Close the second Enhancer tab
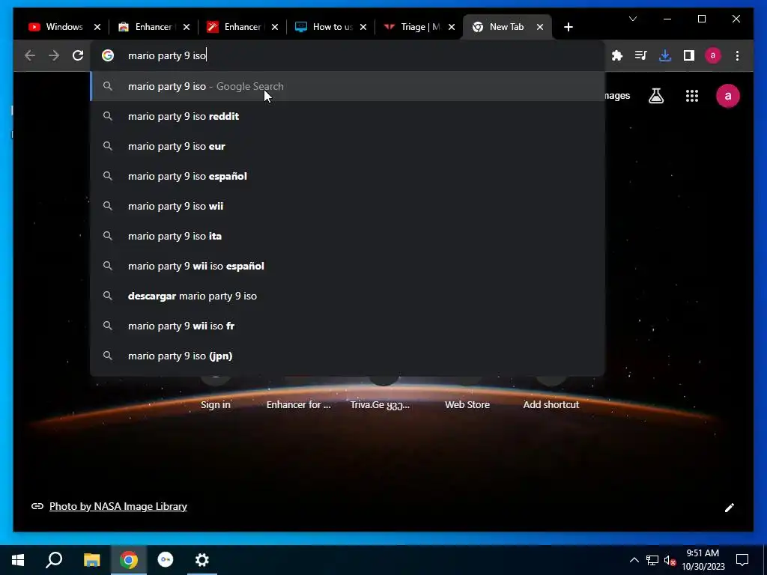767x575 pixels. [275, 28]
